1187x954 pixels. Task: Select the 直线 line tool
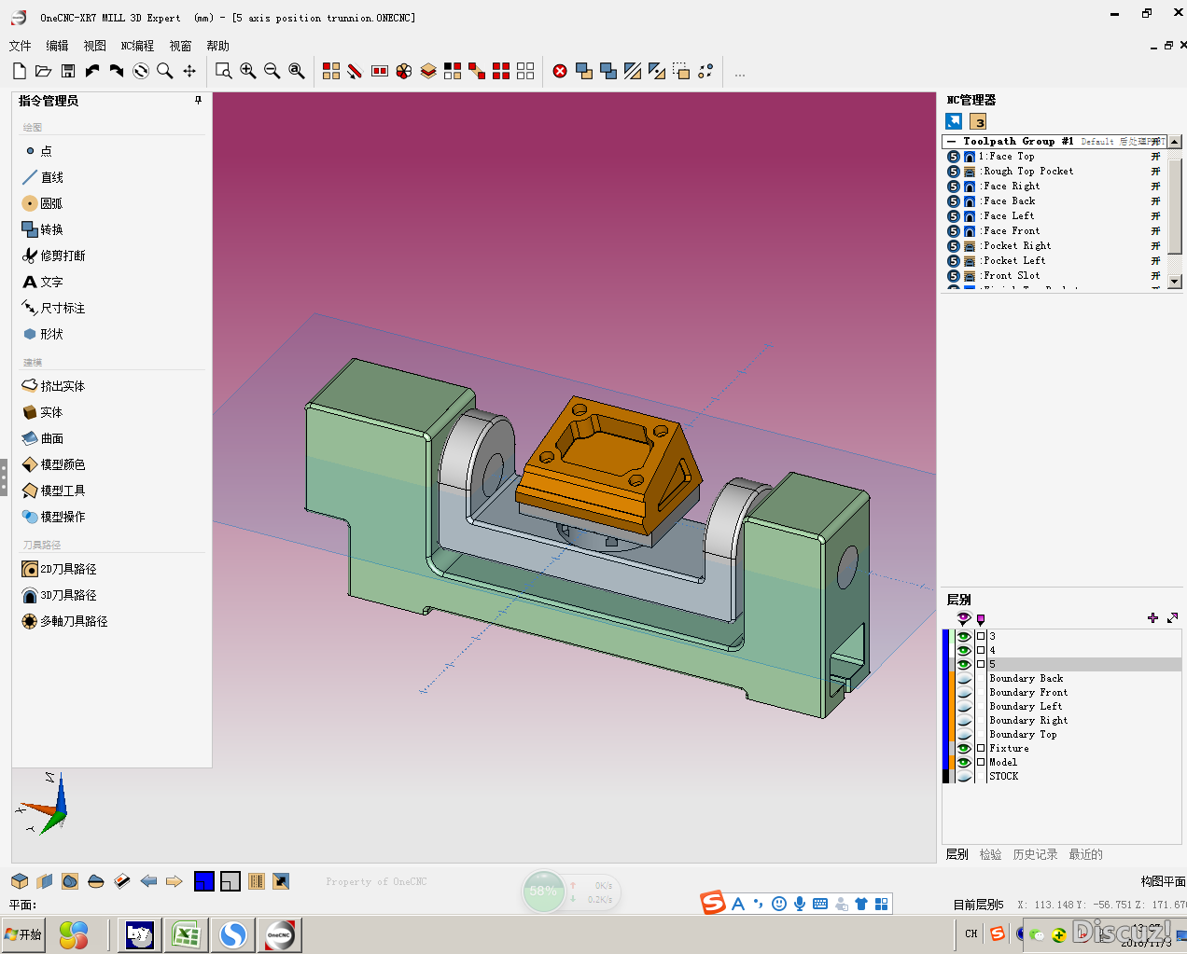tap(43, 177)
